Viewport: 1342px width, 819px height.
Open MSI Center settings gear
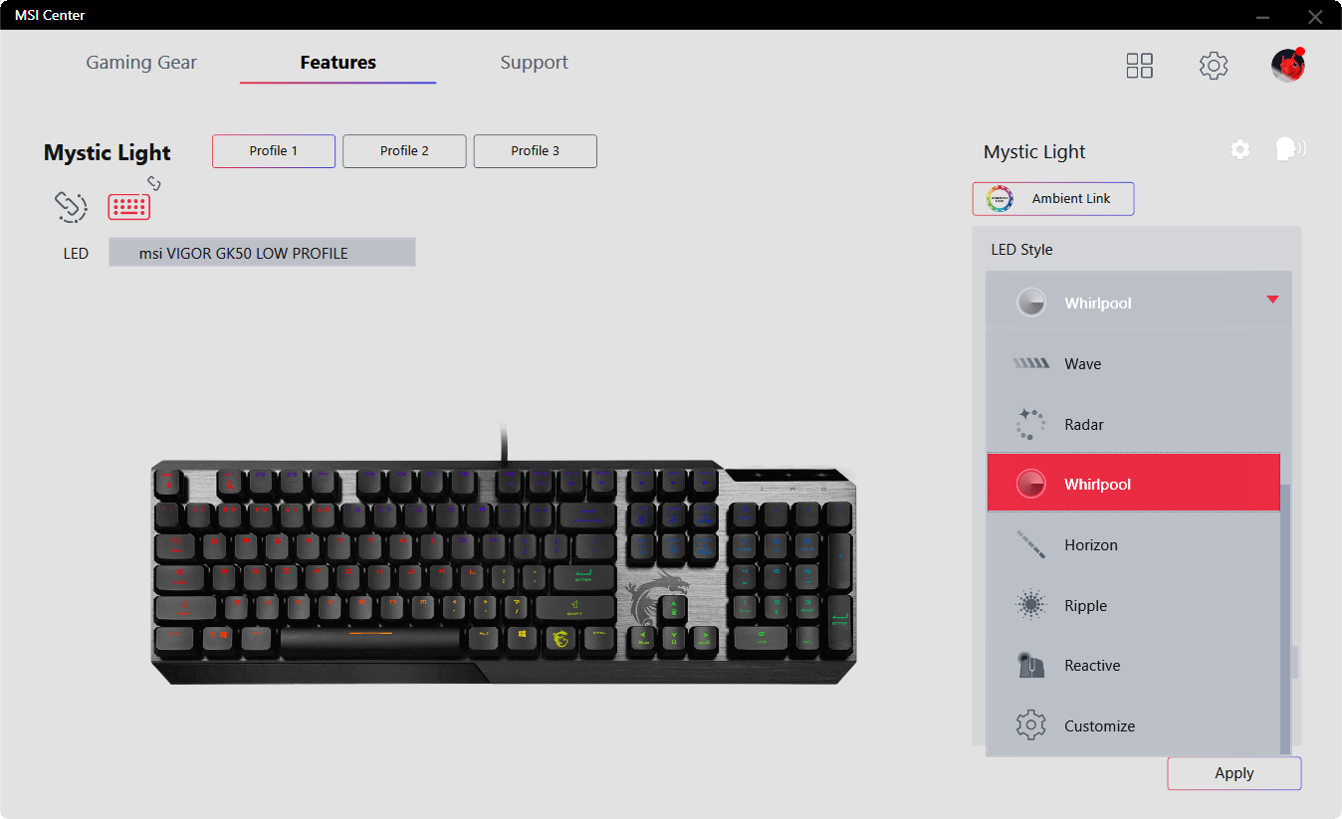[1213, 66]
